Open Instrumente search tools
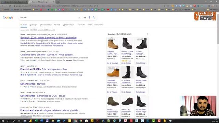Viewport: 219px width, 123px height. point(99,25)
